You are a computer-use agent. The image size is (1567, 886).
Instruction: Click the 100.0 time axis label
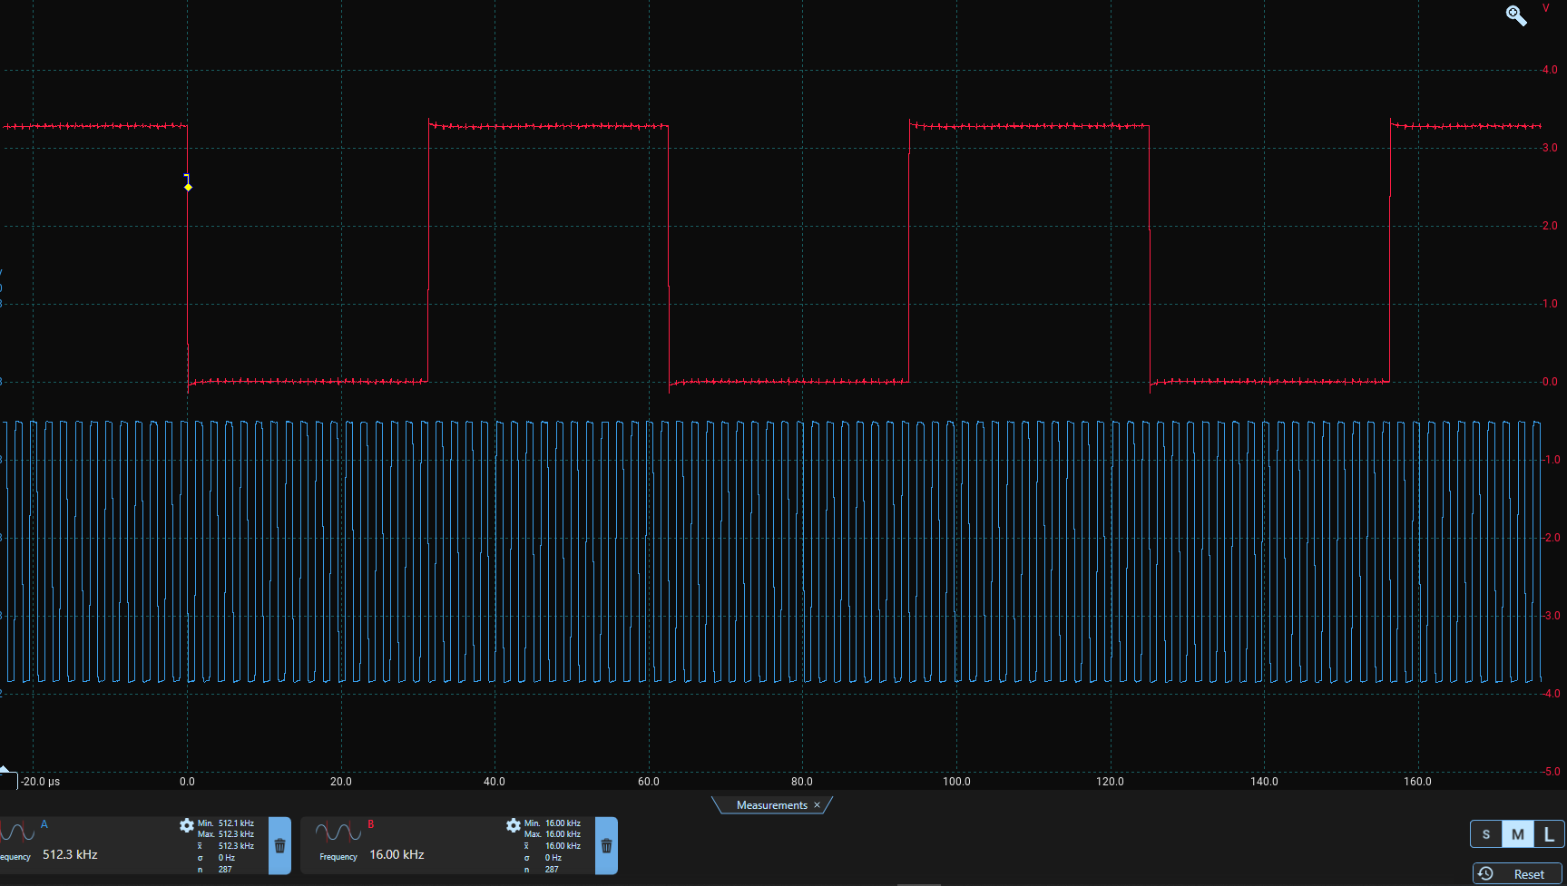click(x=956, y=782)
